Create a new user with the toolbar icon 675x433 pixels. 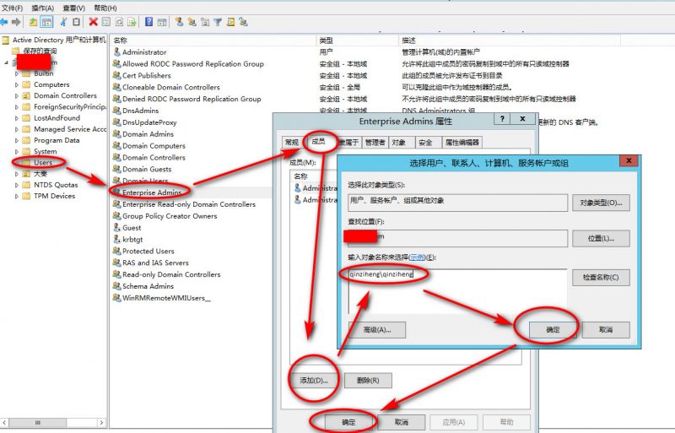click(179, 22)
